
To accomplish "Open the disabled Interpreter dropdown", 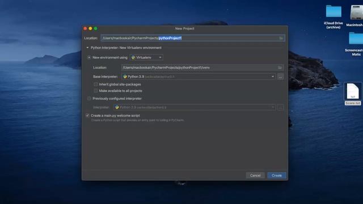I will click(x=195, y=107).
